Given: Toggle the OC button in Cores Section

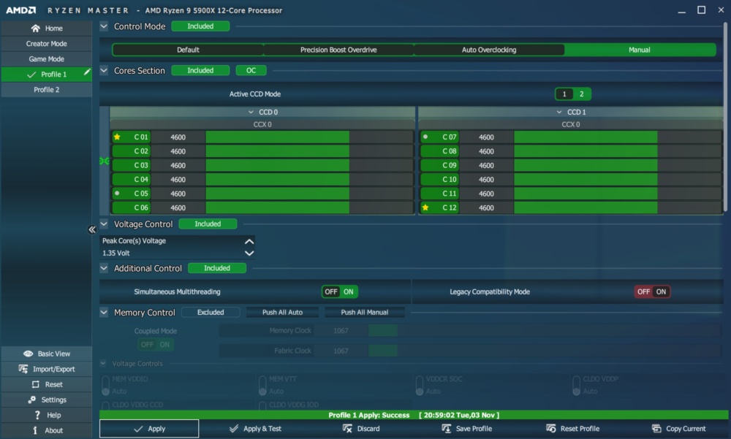Looking at the screenshot, I should coord(251,70).
